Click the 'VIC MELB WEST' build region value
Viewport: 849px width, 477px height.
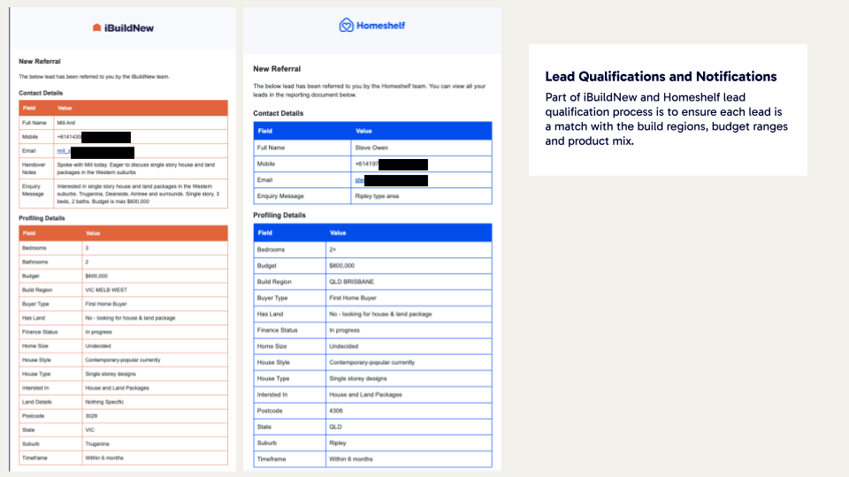(x=106, y=290)
